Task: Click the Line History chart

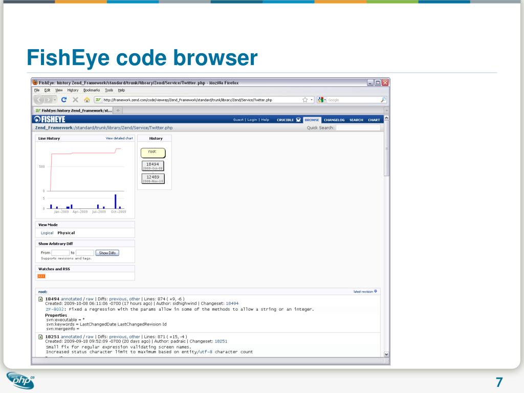Action: click(x=85, y=179)
